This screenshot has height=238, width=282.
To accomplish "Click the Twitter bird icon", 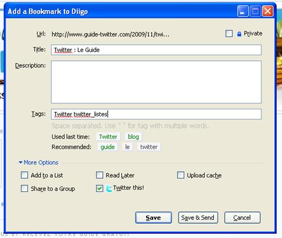I will pos(109,188).
